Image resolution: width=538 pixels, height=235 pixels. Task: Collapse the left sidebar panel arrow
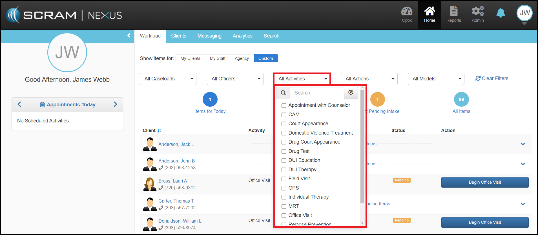pyautogui.click(x=129, y=36)
